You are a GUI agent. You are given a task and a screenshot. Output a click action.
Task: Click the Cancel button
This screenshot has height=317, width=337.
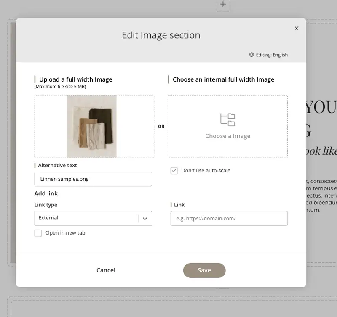[106, 270]
